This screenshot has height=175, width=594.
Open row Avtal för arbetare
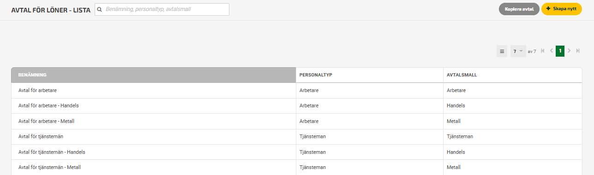[297, 90]
